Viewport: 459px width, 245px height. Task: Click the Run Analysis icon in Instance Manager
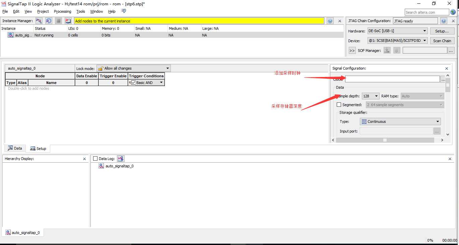coord(39,21)
